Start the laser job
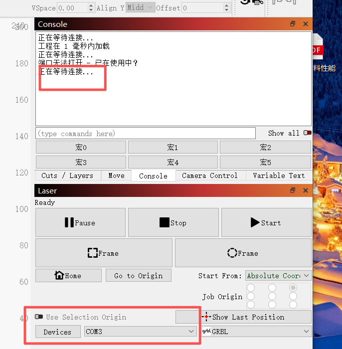Screen dimensions: 342x349 coord(266,222)
